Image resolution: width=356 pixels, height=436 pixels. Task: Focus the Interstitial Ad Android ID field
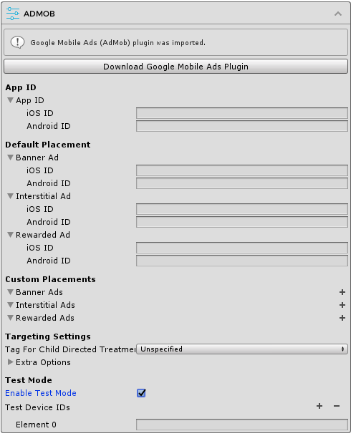coord(242,222)
